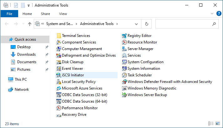Click Administrative Tools breadcrumb
Image resolution: width=223 pixels, height=128 pixels.
(x=97, y=24)
